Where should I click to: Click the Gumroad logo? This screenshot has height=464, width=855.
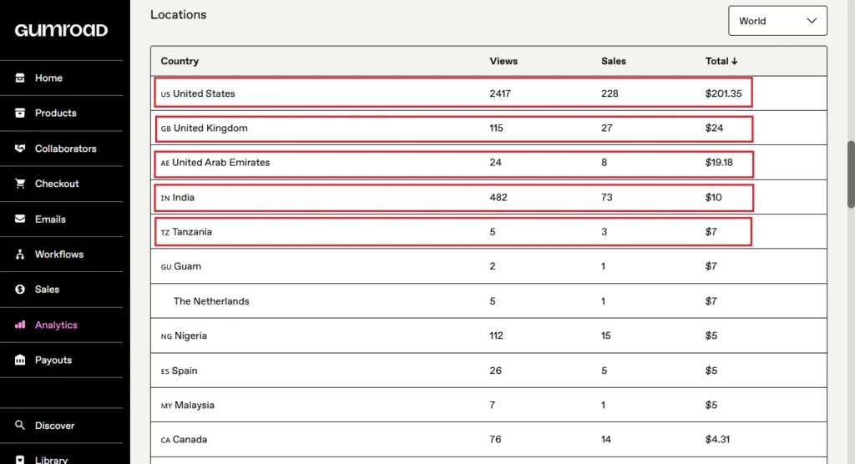click(x=61, y=30)
